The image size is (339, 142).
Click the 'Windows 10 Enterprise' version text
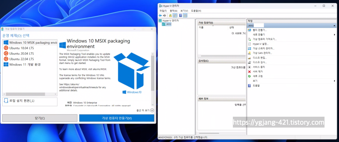(x=85, y=103)
